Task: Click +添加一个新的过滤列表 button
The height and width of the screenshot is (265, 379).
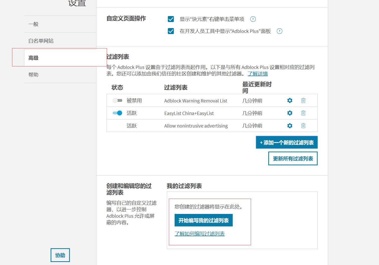Action: pos(287,143)
